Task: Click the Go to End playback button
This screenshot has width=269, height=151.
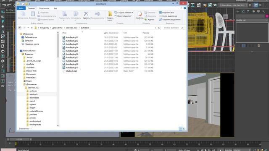Action: (213, 150)
